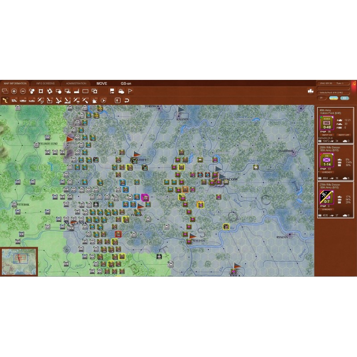Open the Administration tab
Image resolution: width=357 pixels, height=357 pixels.
[76, 83]
